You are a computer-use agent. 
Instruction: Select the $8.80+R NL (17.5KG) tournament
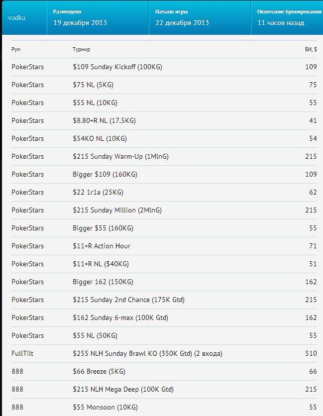105,121
